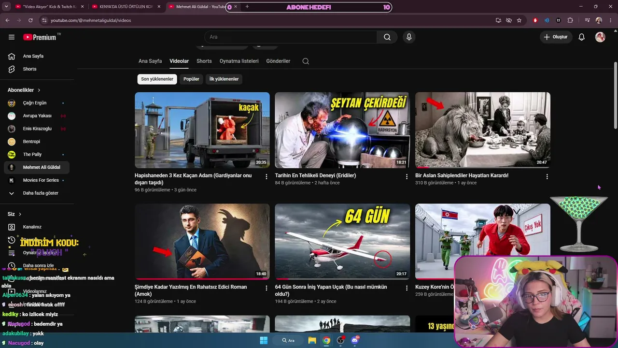Open the Oynatma listeleri tab
The height and width of the screenshot is (348, 618).
coord(239,61)
